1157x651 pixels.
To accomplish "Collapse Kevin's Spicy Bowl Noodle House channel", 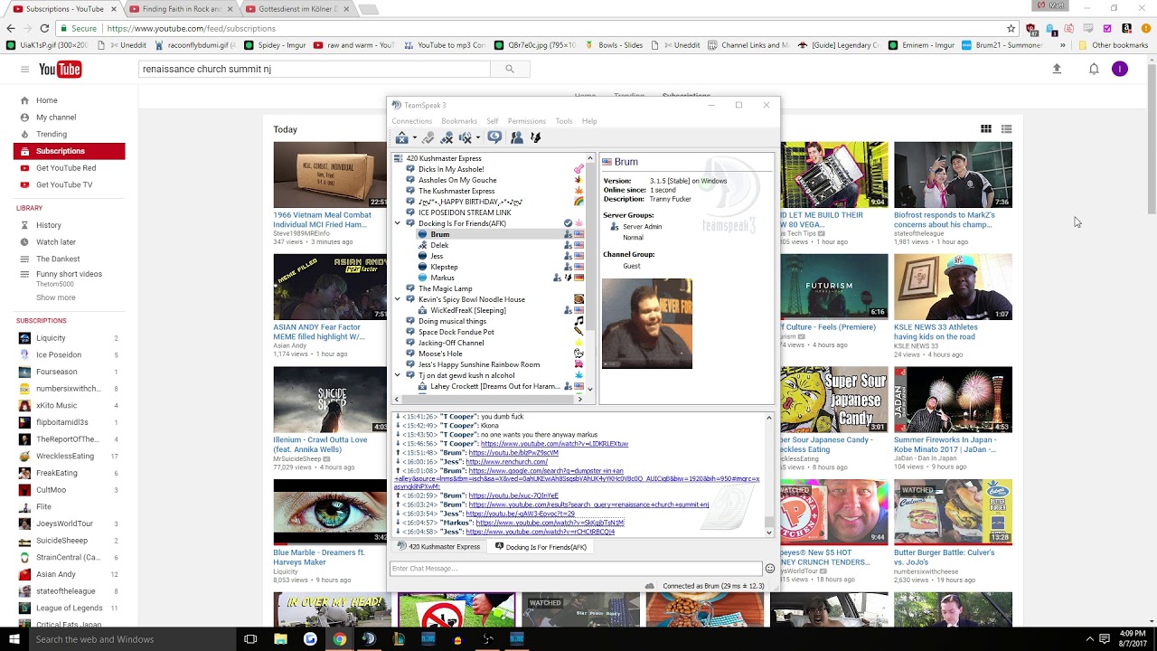I will pyautogui.click(x=398, y=299).
